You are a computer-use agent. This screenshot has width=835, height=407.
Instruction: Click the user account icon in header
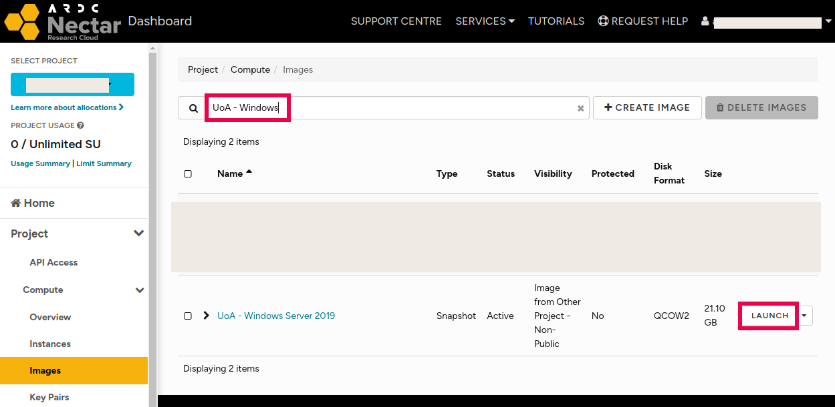tap(705, 21)
